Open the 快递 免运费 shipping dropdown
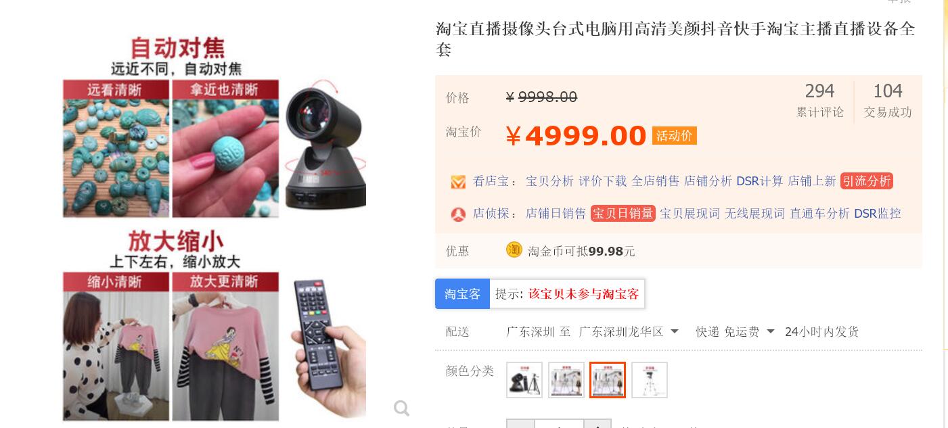The width and height of the screenshot is (948, 428). (736, 332)
